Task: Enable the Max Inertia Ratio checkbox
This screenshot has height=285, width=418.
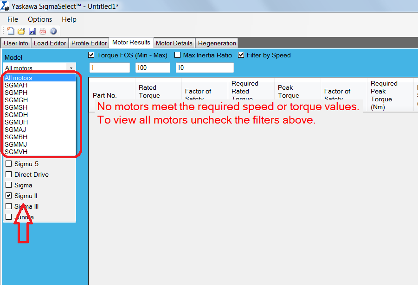Action: pyautogui.click(x=177, y=55)
